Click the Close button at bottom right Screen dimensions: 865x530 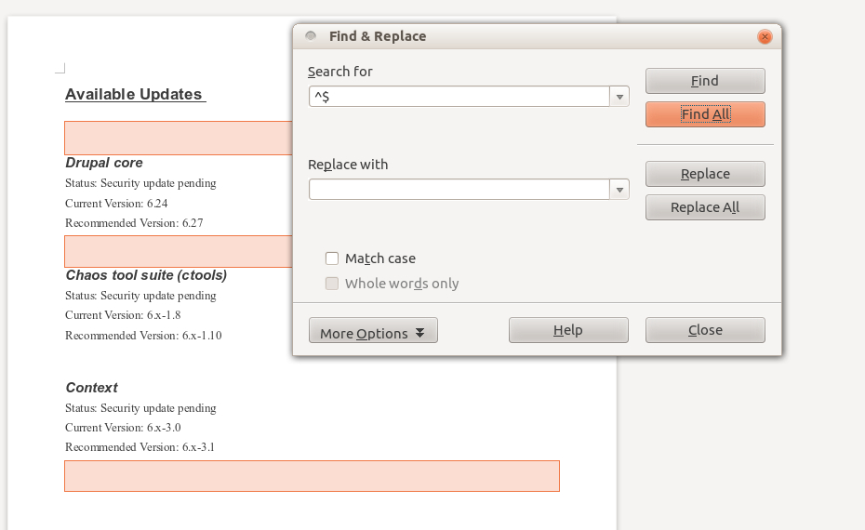coord(704,330)
